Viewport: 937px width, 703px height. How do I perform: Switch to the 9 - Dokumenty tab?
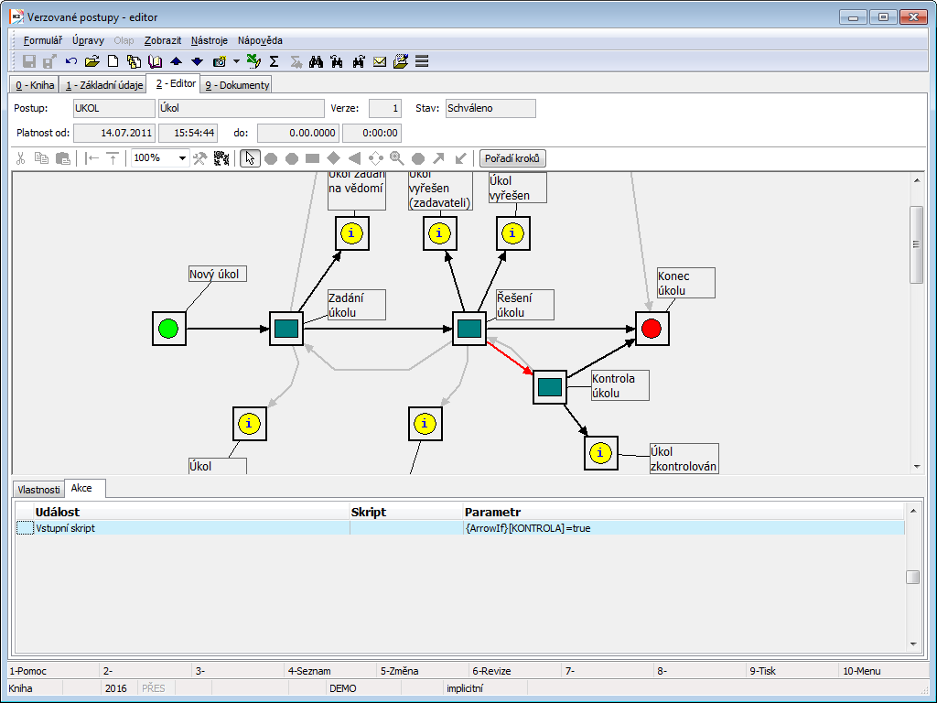pos(236,85)
